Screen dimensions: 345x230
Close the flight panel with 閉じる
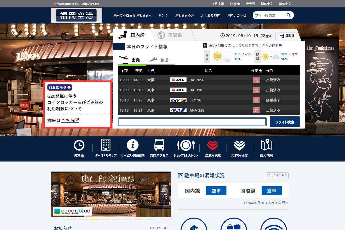[287, 36]
